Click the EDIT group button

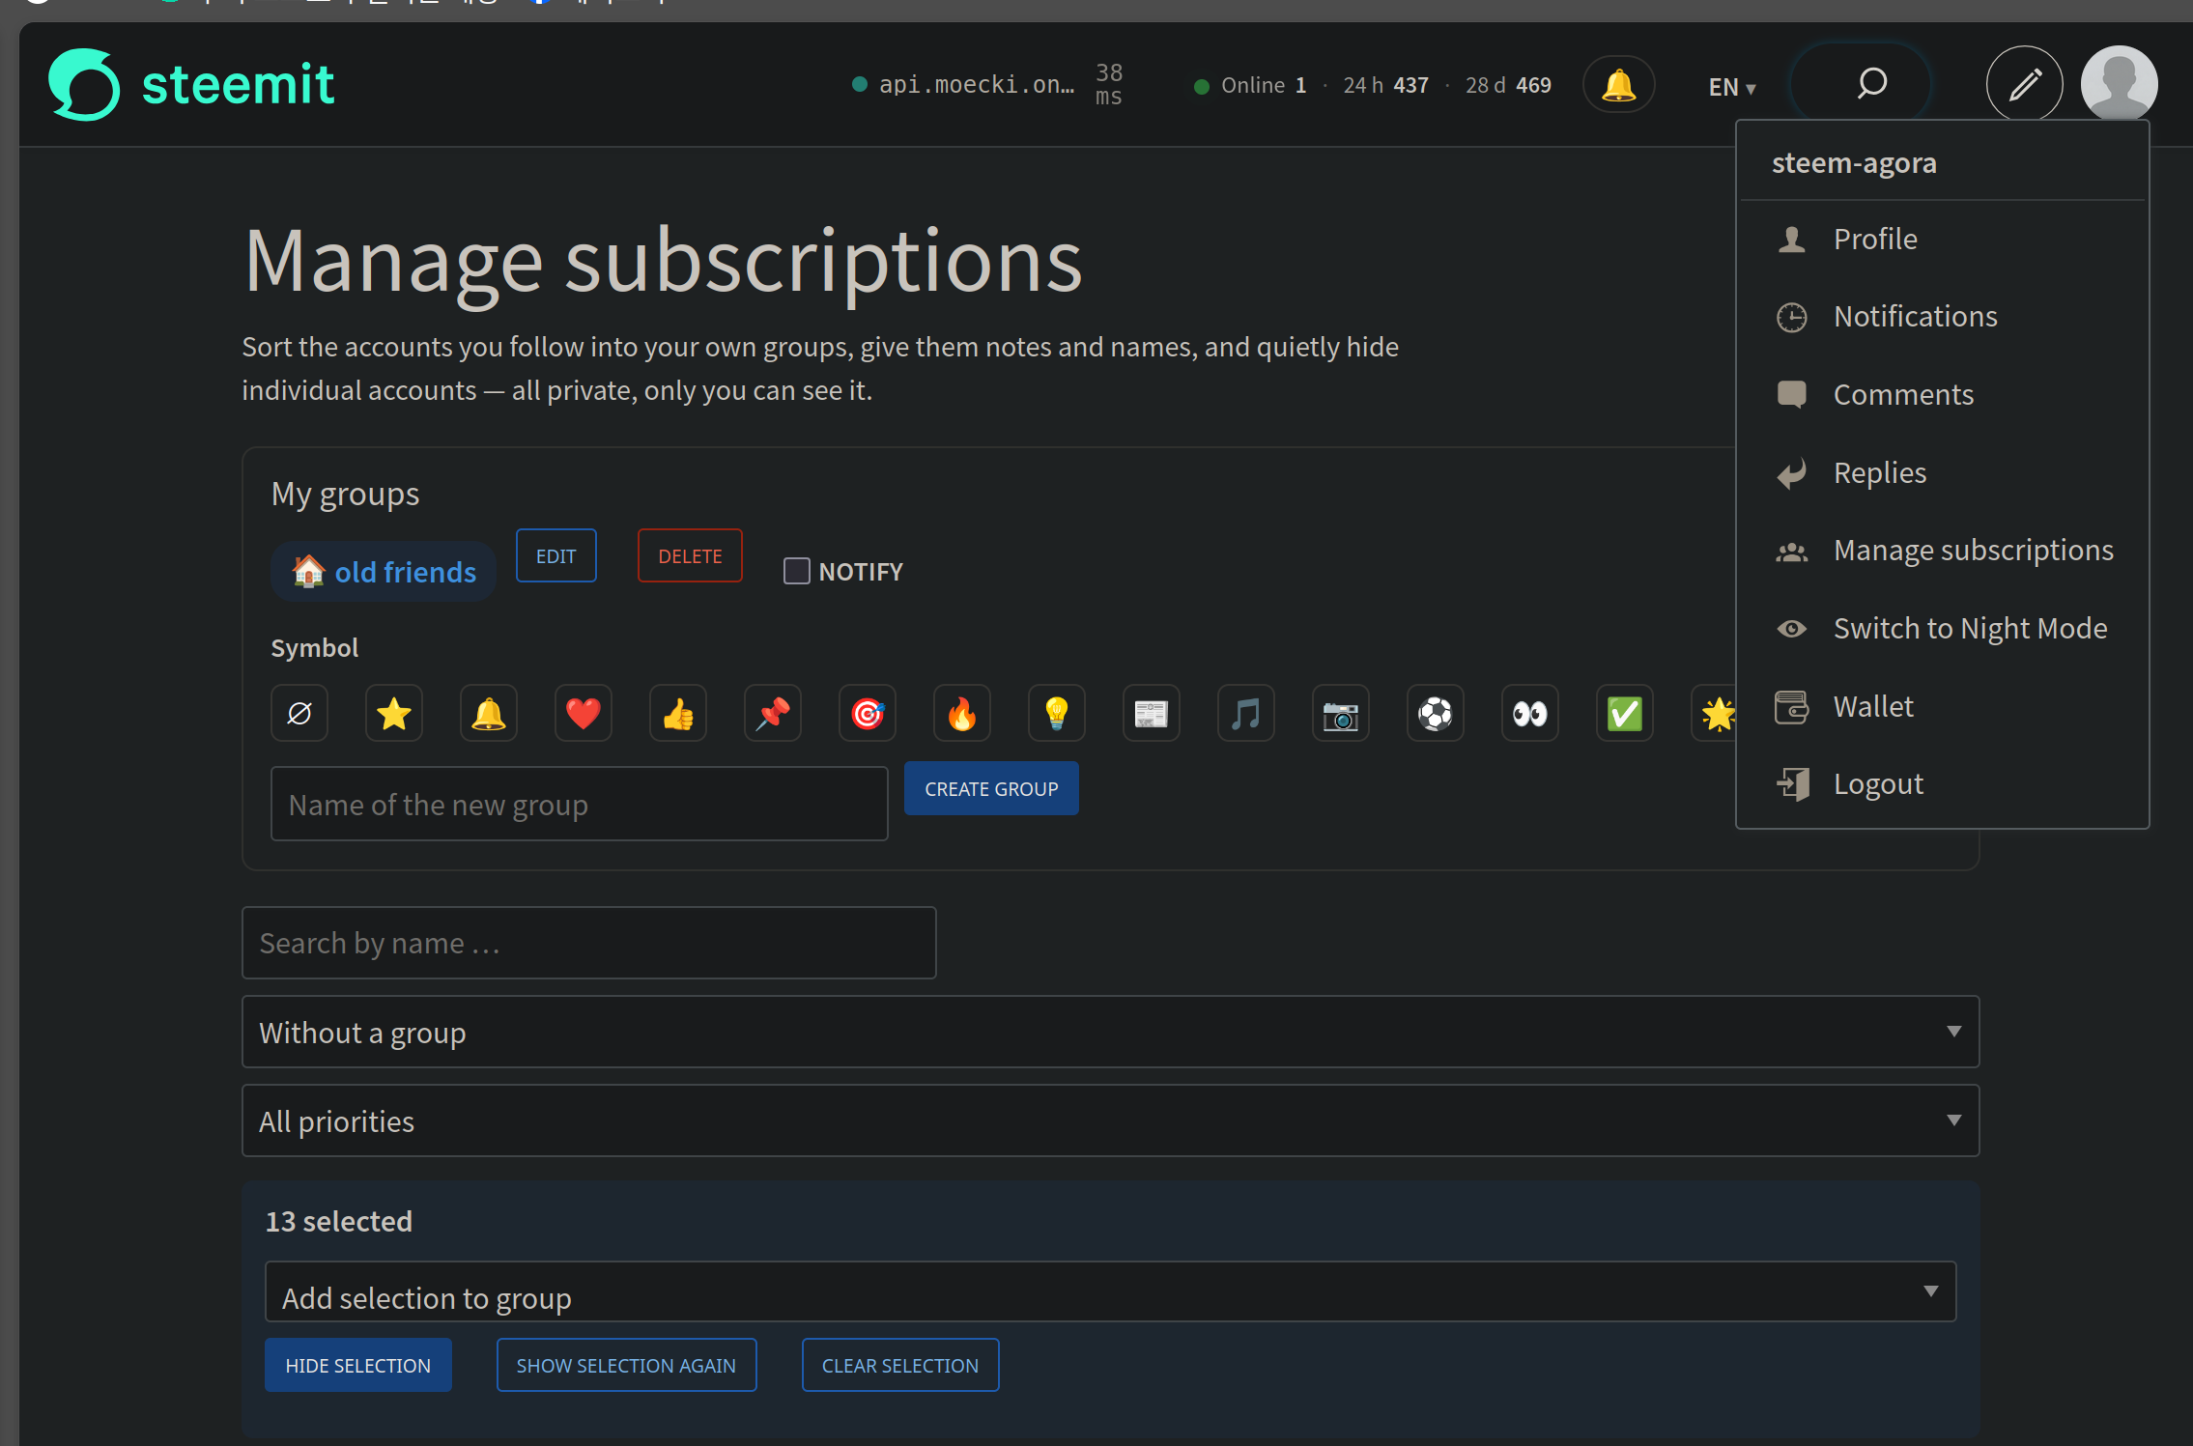(x=555, y=555)
